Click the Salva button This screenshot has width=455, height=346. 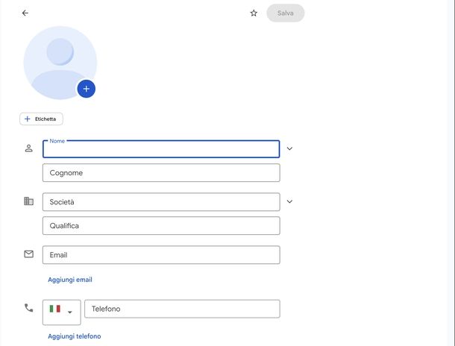[x=285, y=13]
